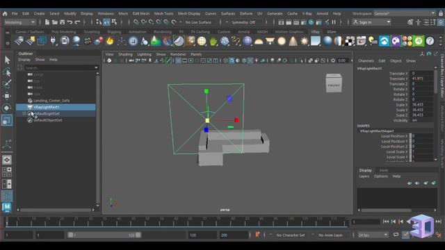Screen dimensions: 445x250
Task: Click the flame icon on V-Ray shelf
Action: [110, 41]
